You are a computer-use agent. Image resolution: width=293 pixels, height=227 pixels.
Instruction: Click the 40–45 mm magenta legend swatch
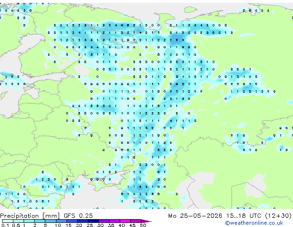[125, 221]
